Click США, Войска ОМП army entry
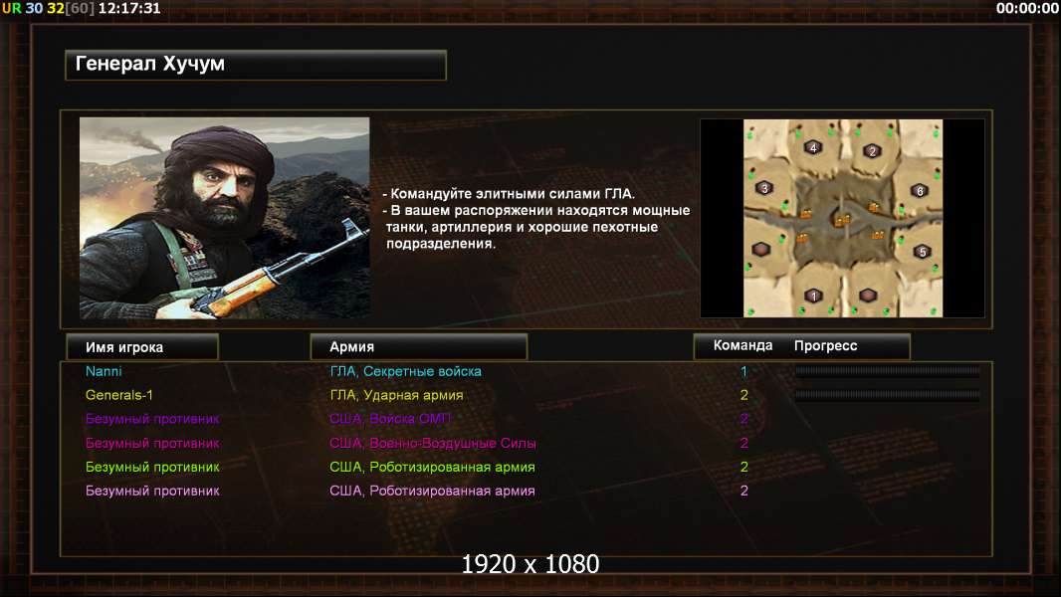Screen dimensions: 1061x597 coord(390,419)
